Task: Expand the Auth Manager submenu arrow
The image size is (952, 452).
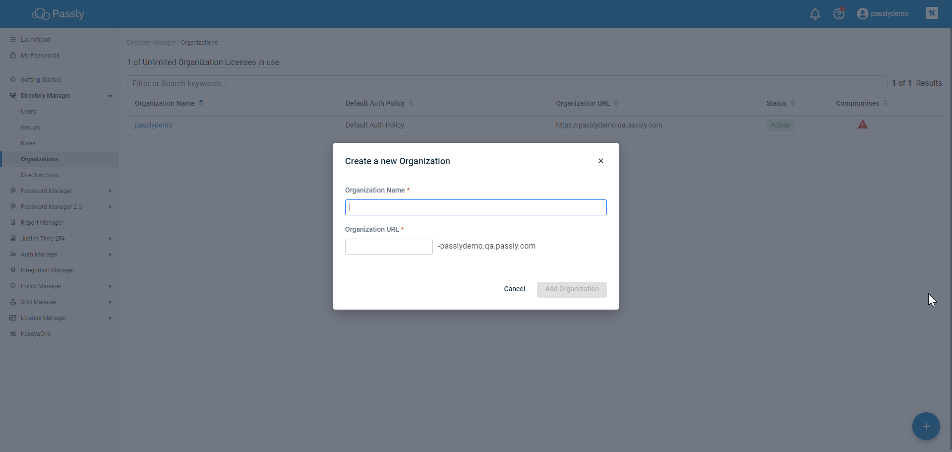Action: tap(110, 255)
